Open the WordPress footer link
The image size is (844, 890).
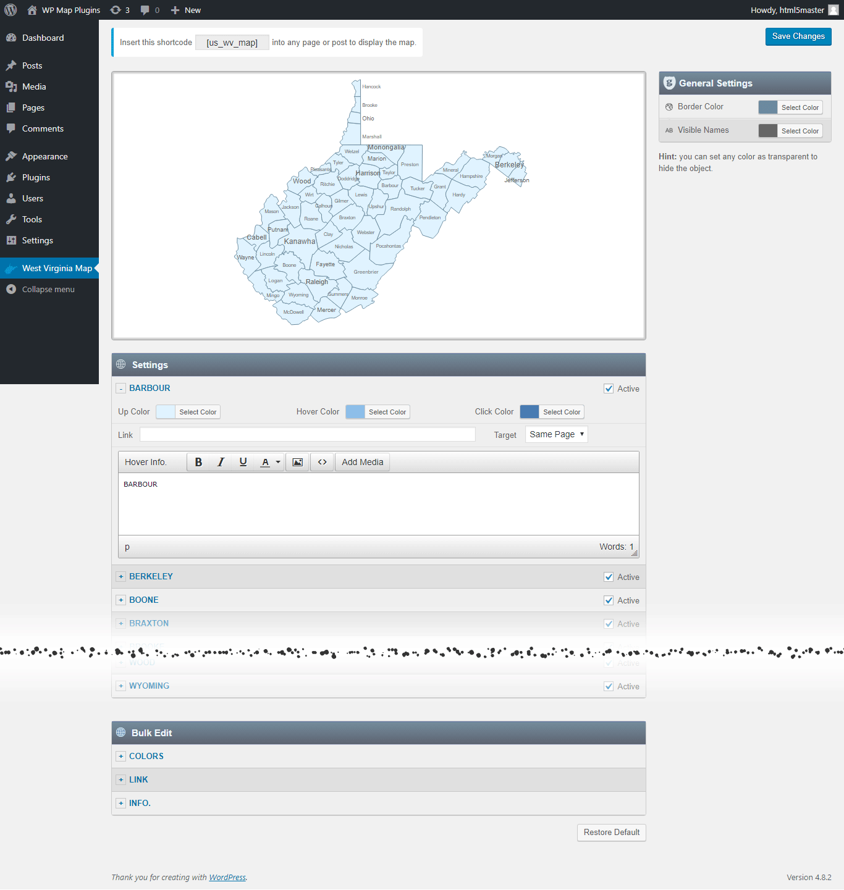(x=227, y=878)
